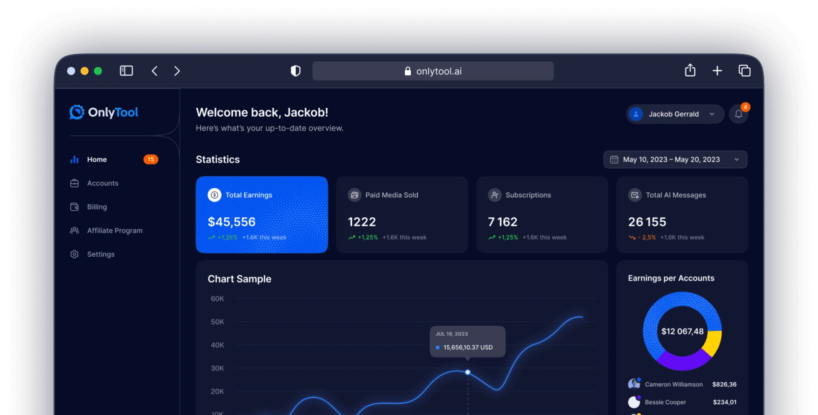Select the Subscriptions card
818x415 pixels.
(x=542, y=215)
